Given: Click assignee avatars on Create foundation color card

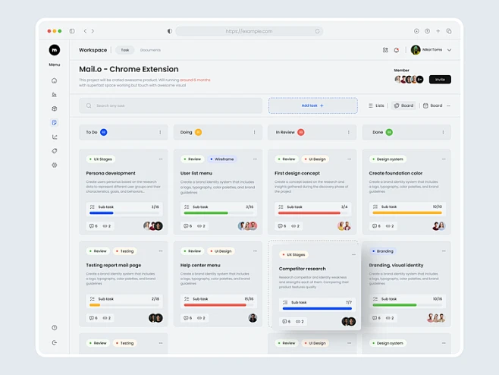Looking at the screenshot, I should click(x=439, y=226).
